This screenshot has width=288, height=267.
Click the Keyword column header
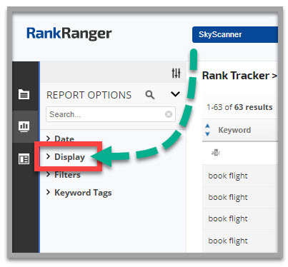(x=234, y=130)
